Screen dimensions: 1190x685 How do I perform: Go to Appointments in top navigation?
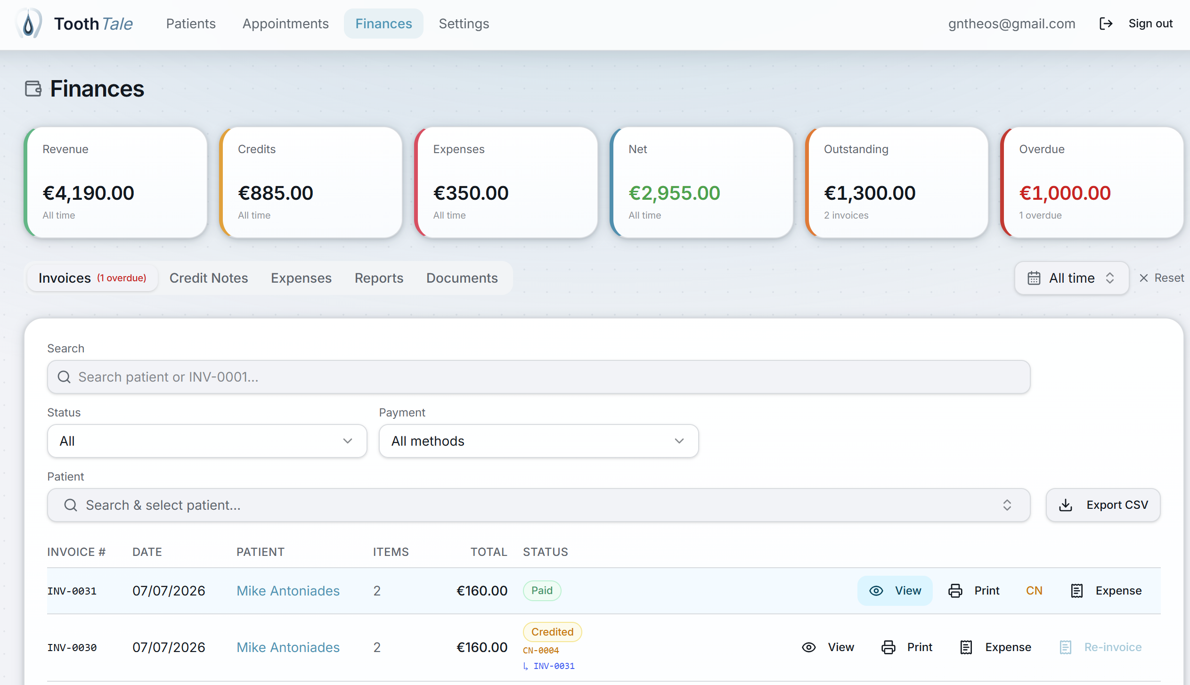coord(285,24)
